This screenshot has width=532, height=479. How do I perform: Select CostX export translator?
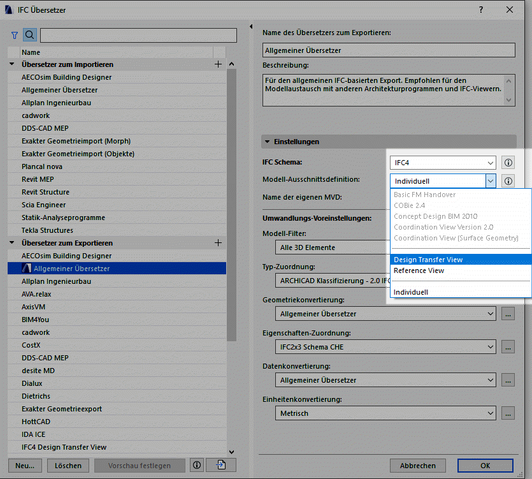[117, 345]
